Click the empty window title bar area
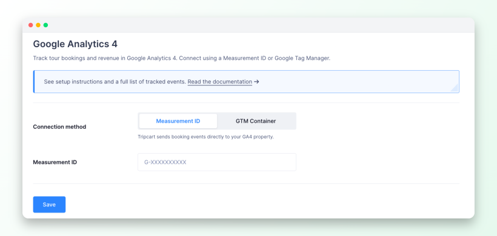Image resolution: width=497 pixels, height=236 pixels. point(253,25)
